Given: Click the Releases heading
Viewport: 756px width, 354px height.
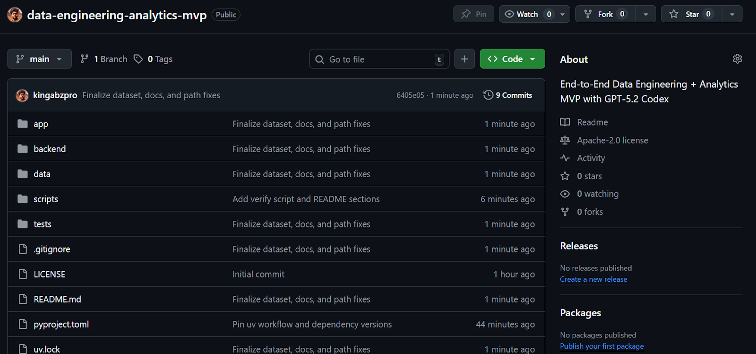Looking at the screenshot, I should (579, 246).
